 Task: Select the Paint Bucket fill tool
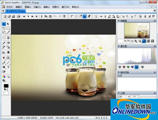point(4,52)
